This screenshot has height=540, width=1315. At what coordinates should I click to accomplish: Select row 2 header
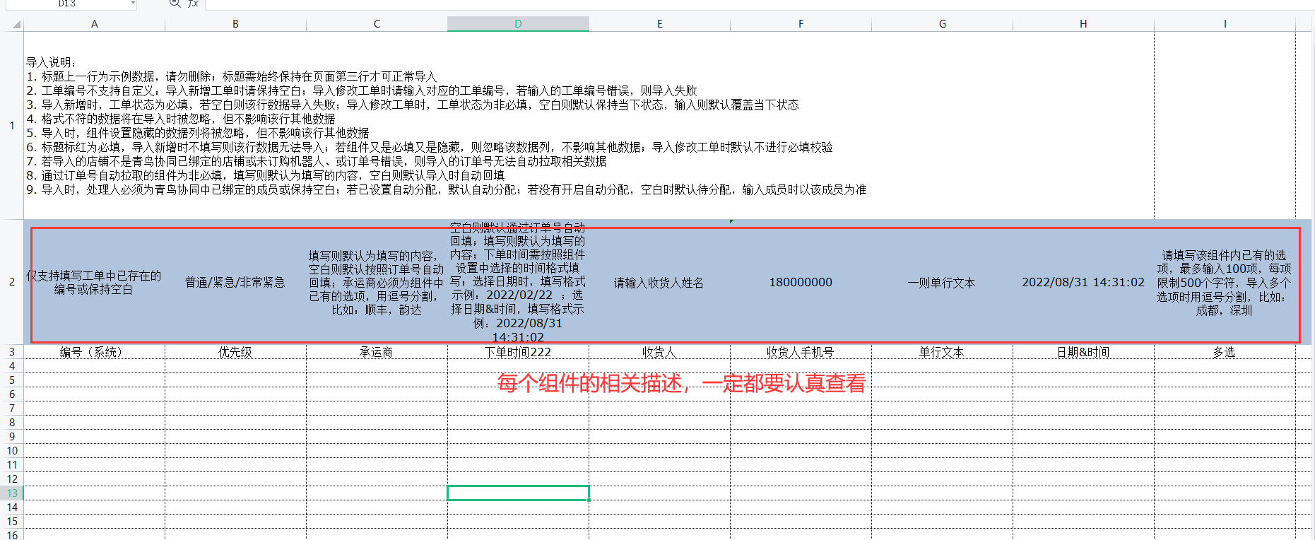(x=12, y=282)
